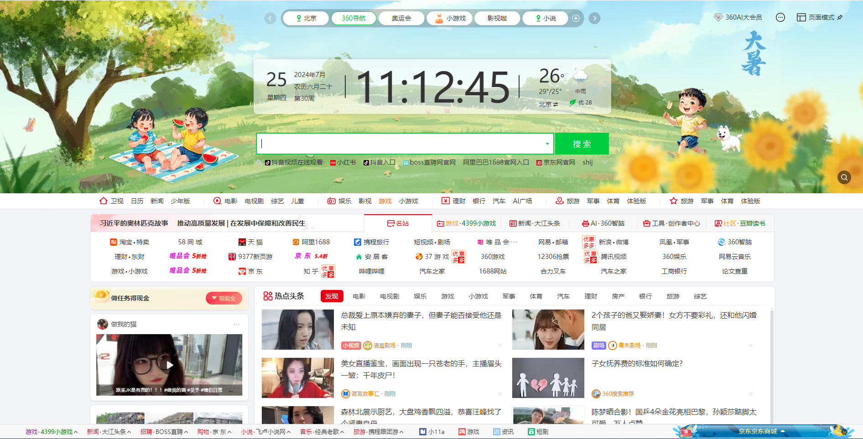Open the three-dots menu on 做我的猫 card

236,324
